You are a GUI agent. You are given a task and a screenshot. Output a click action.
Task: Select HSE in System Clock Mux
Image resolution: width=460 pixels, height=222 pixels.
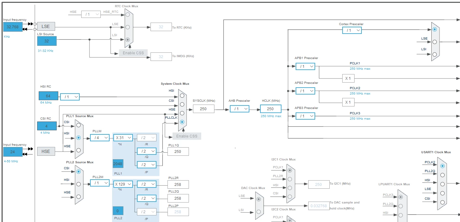pyautogui.click(x=182, y=113)
